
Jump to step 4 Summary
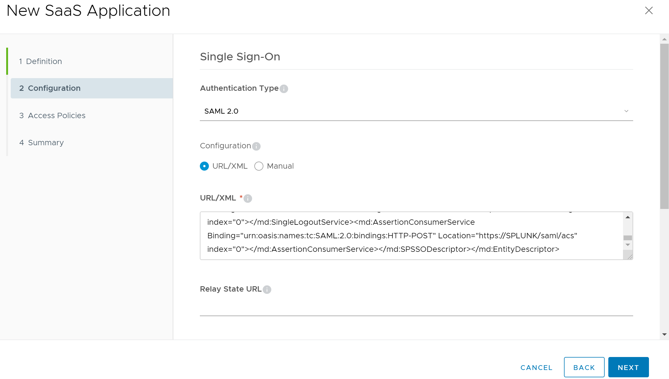click(x=46, y=142)
